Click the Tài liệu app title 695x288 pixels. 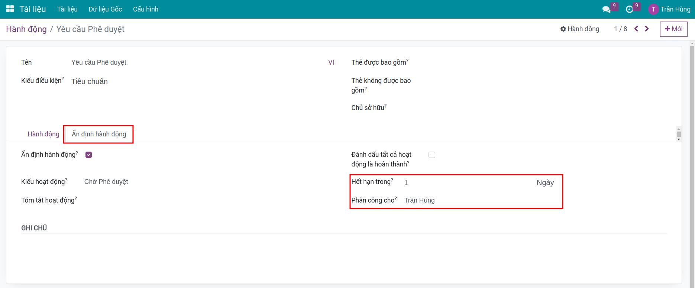point(33,9)
